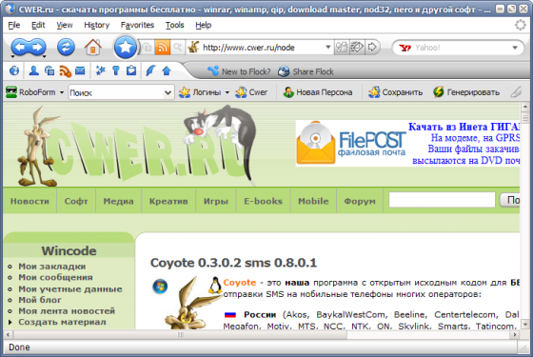Open the People sidebar icon

coord(33,70)
